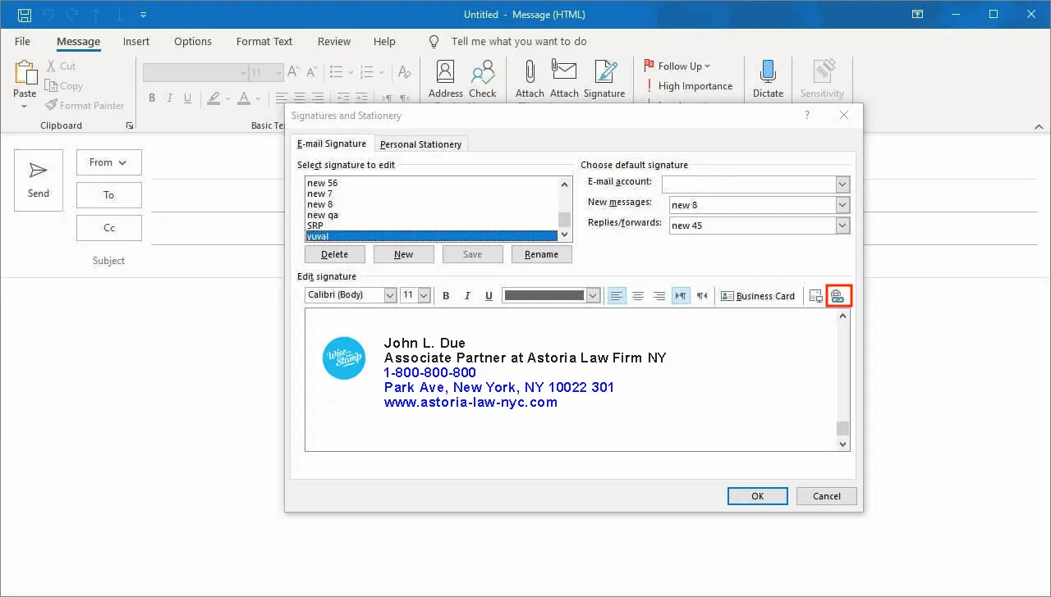1051x597 pixels.
Task: Click the Address Book icon
Action: 446,72
